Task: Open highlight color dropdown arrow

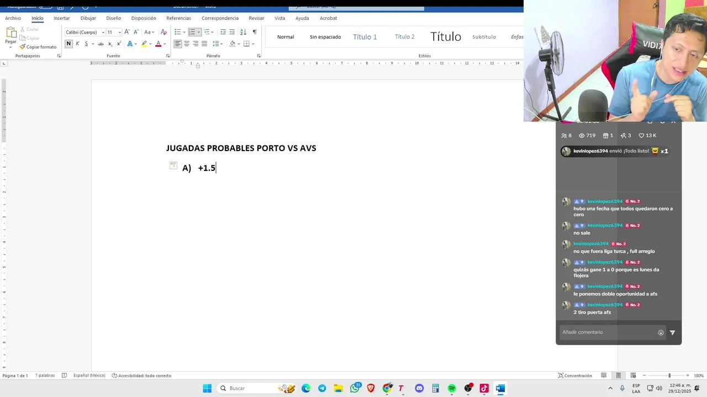Action: click(x=150, y=44)
